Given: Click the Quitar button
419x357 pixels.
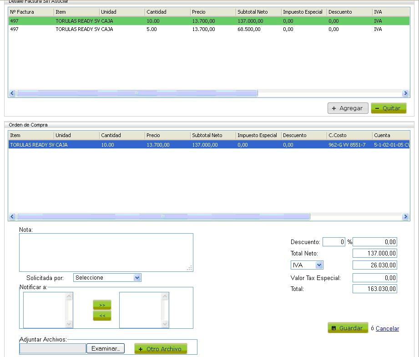Looking at the screenshot, I should (389, 108).
